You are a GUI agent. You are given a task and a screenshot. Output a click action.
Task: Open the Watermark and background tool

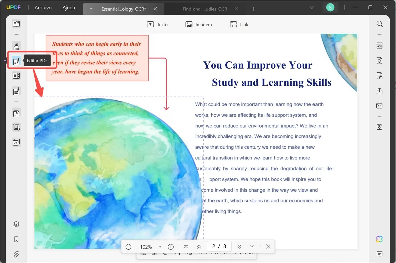coord(16,142)
